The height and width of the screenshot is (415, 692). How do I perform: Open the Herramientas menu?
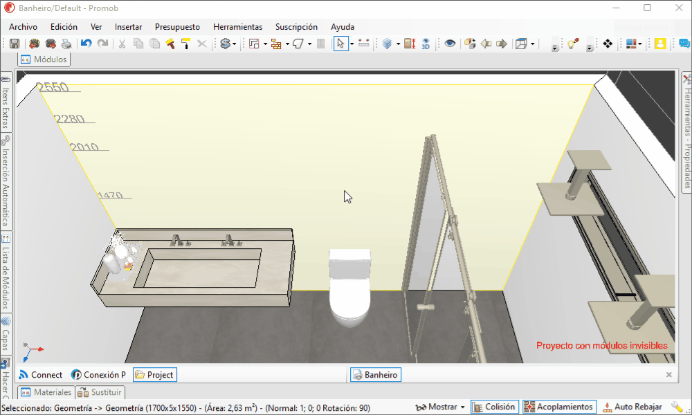(237, 27)
